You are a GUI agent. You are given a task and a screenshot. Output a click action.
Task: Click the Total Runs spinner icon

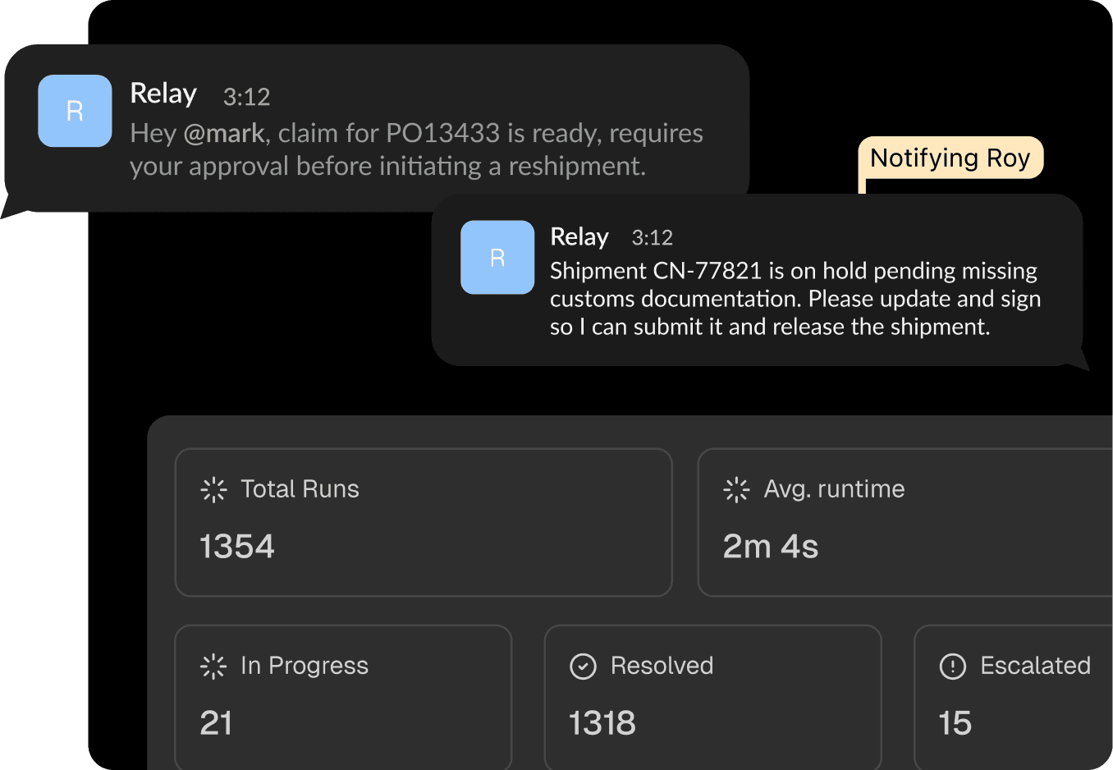point(213,489)
